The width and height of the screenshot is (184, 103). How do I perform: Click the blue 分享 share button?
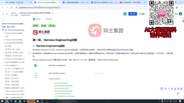(133, 14)
